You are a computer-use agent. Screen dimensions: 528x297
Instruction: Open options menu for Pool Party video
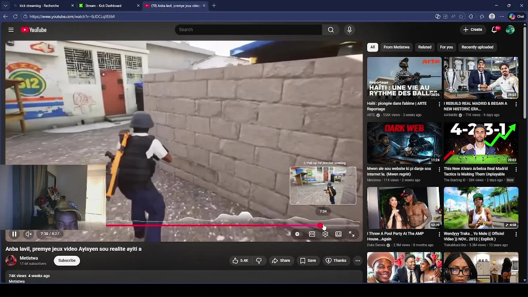click(439, 235)
